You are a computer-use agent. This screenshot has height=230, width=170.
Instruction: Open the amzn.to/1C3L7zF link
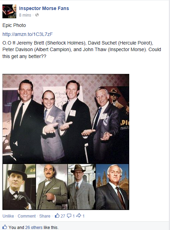pyautogui.click(x=27, y=34)
